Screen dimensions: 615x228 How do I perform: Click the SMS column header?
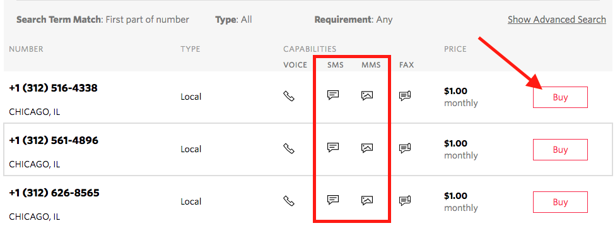(x=336, y=65)
